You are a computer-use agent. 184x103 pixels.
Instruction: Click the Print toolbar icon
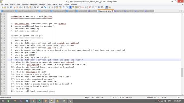click(x=20, y=7)
